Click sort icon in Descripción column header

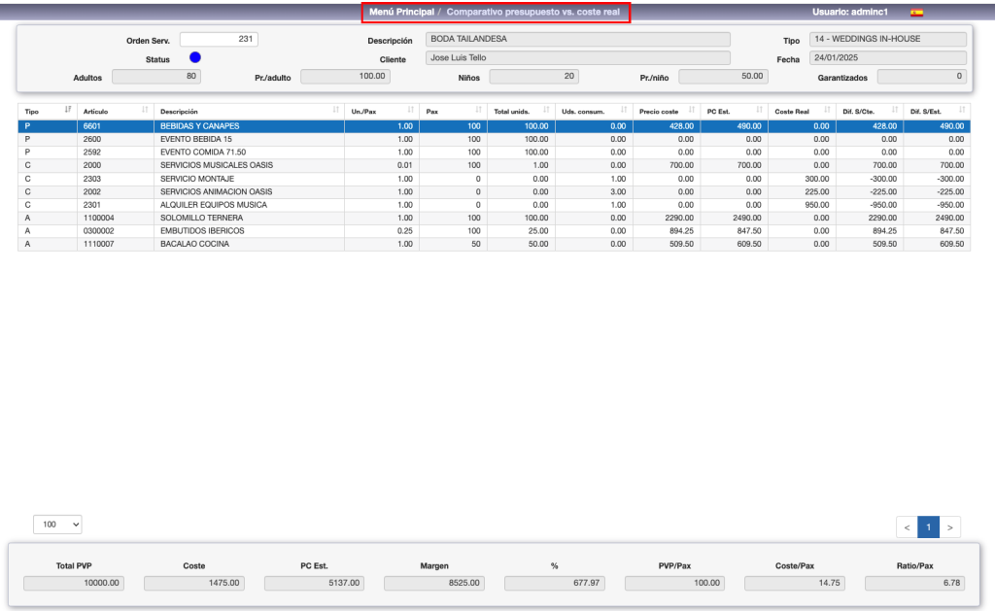pyautogui.click(x=336, y=111)
